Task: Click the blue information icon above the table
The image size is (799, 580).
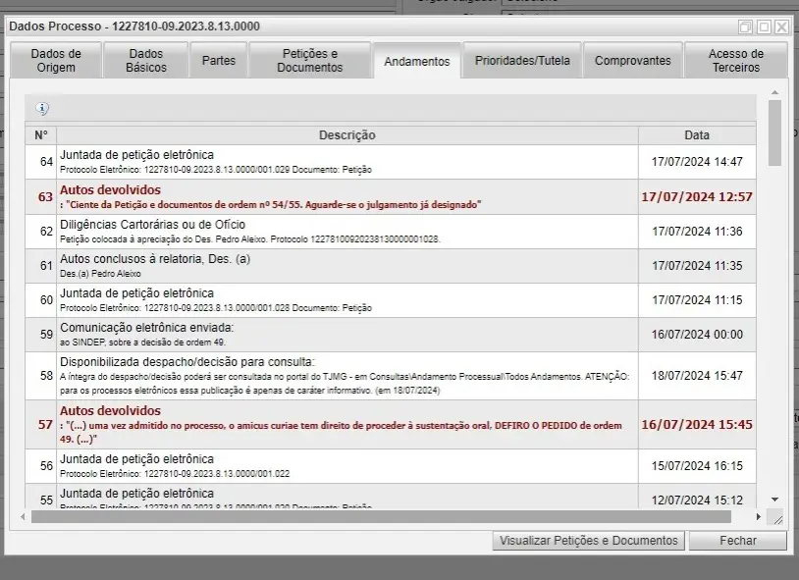Action: pos(42,109)
